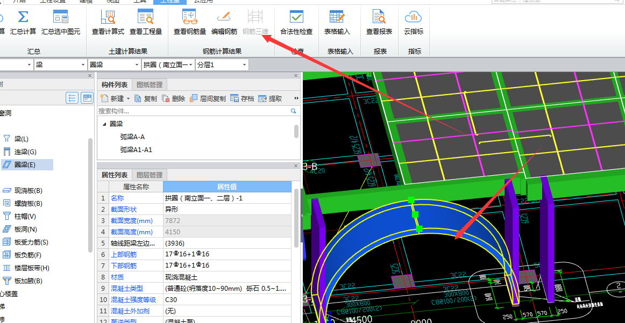This screenshot has width=625, height=323.
Task: Click 查看钢筋量 rebar quantity tool
Action: tap(190, 23)
